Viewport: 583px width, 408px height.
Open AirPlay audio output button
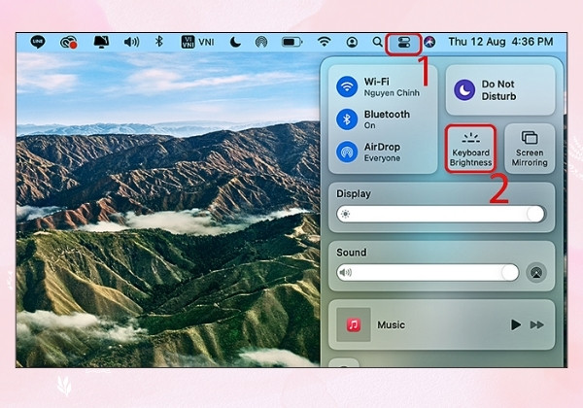(x=536, y=273)
